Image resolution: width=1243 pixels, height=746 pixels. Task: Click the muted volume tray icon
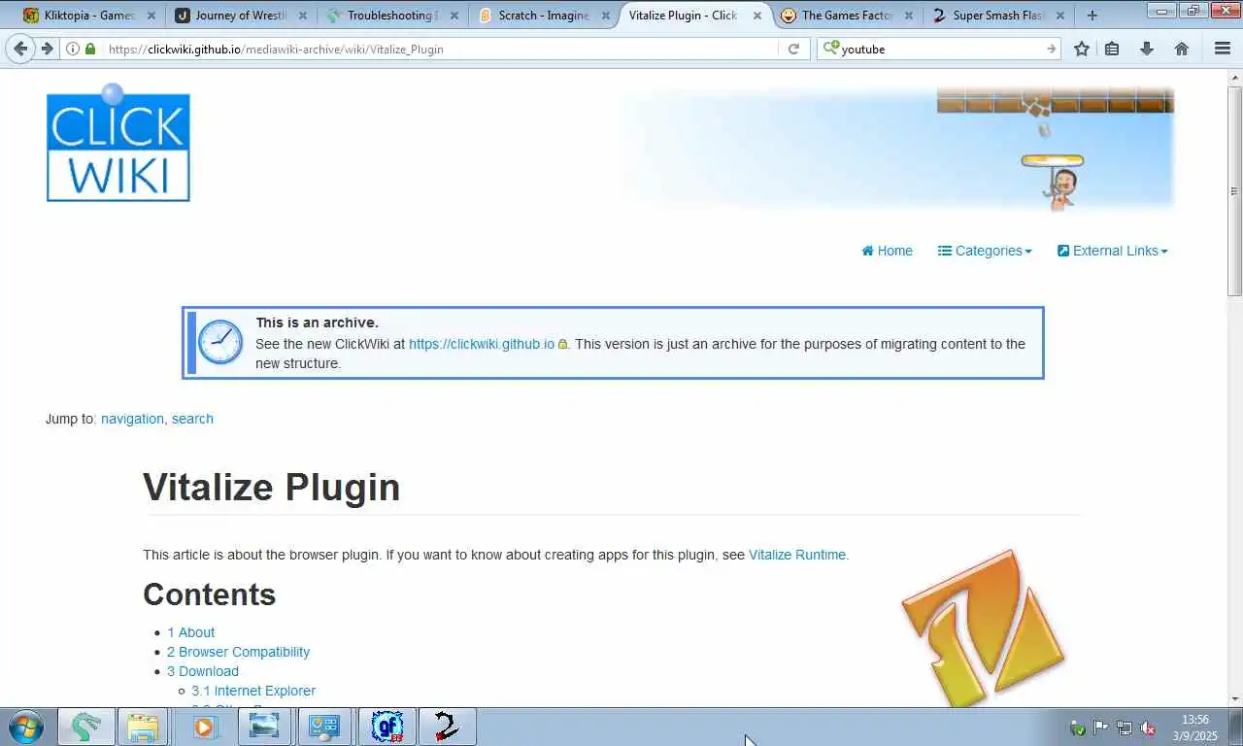coord(1147,728)
